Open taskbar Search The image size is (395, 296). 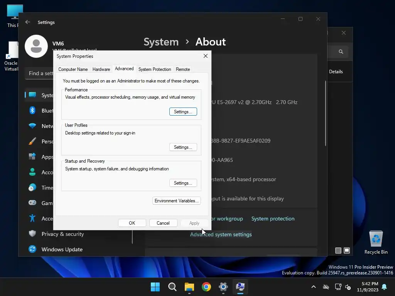[x=172, y=287]
